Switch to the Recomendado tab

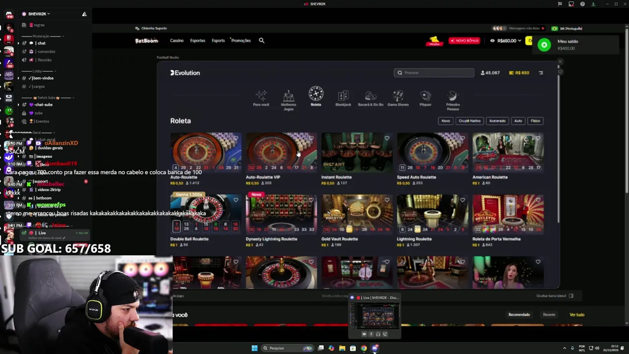pos(519,315)
